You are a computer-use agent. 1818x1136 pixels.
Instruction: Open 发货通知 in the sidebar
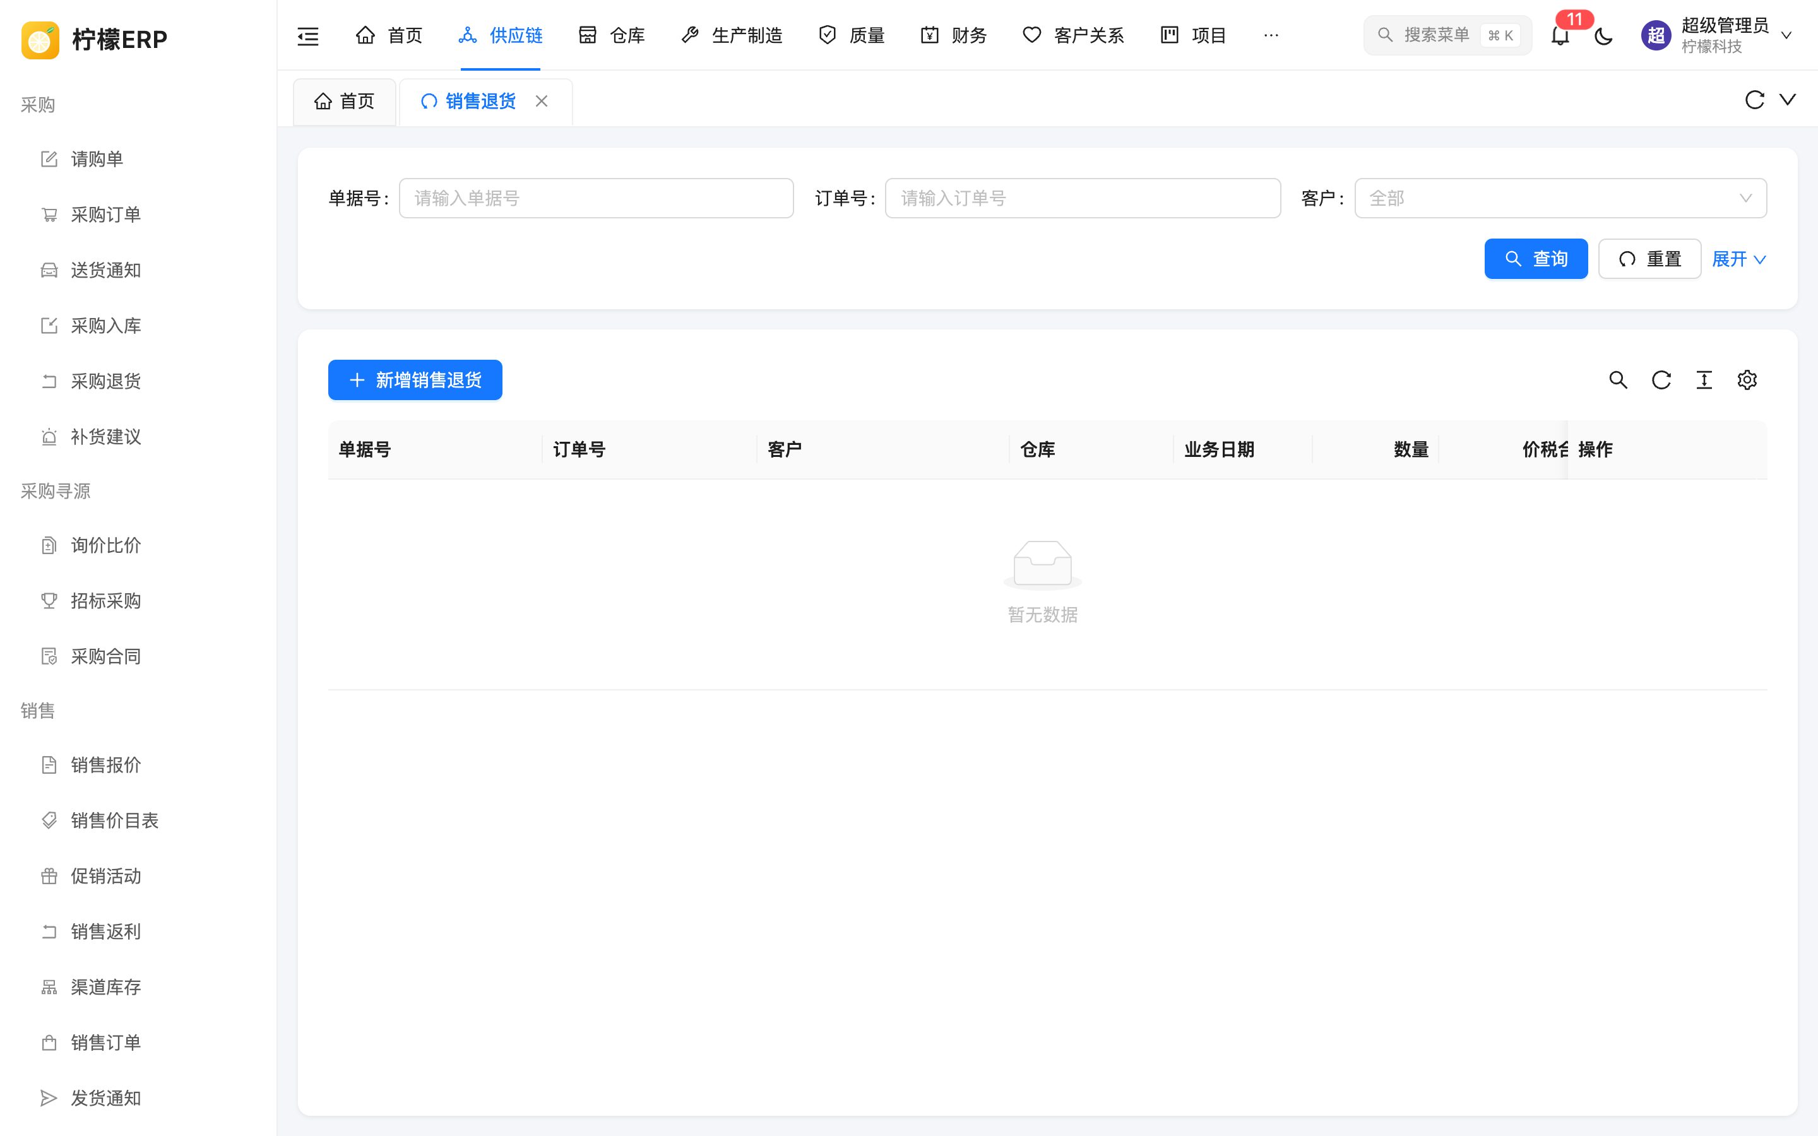(x=138, y=1098)
